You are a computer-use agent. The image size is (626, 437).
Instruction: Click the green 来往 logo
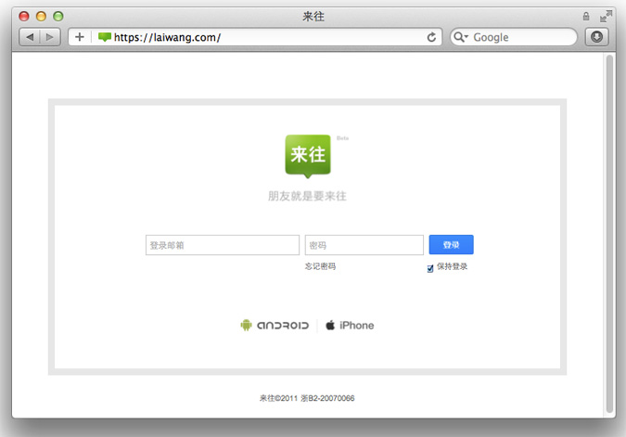[308, 156]
